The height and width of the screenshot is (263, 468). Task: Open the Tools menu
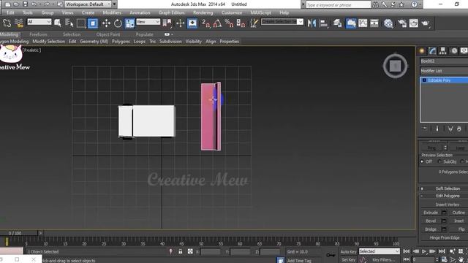click(28, 13)
